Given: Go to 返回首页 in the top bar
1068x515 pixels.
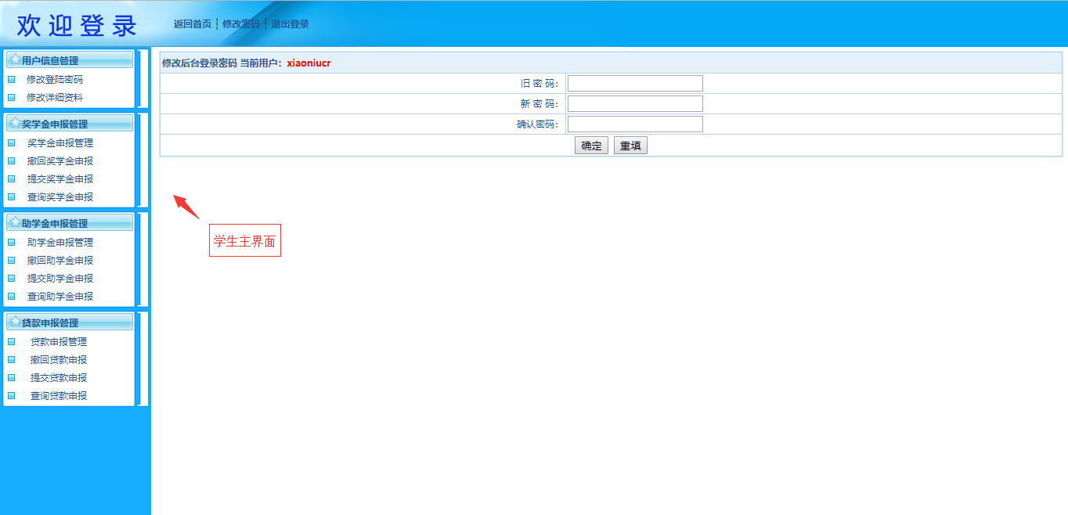Looking at the screenshot, I should pos(193,24).
